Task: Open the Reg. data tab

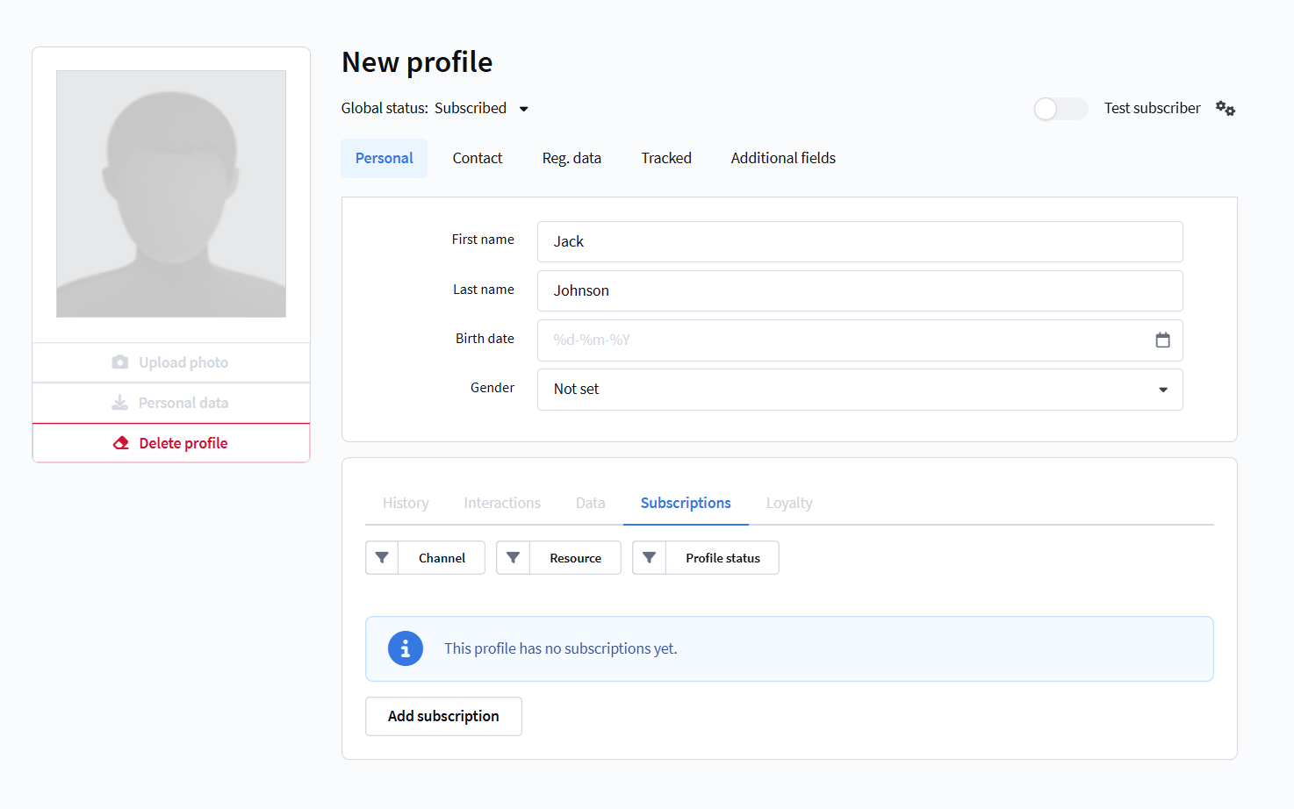Action: coord(572,158)
